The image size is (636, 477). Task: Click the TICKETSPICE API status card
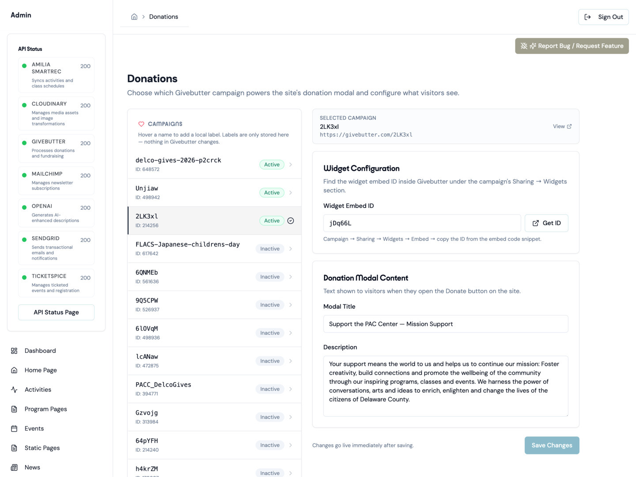point(56,283)
